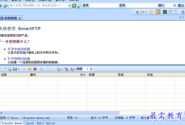Click the yellow pause transfer button
The height and width of the screenshot is (125, 185).
(x=30, y=69)
